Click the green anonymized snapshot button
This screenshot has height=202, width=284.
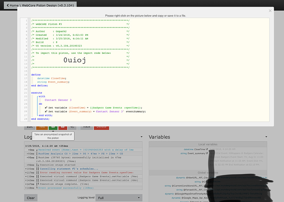click(53, 127)
